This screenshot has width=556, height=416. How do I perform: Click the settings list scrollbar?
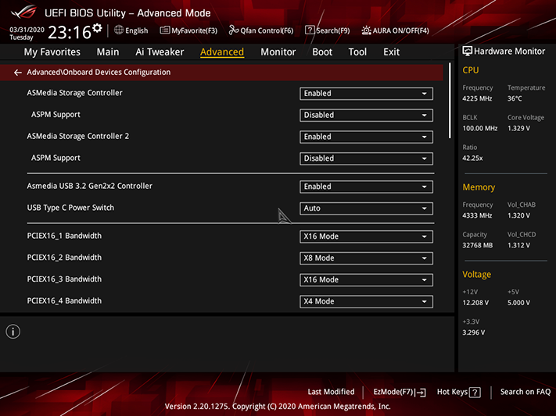pos(450,101)
